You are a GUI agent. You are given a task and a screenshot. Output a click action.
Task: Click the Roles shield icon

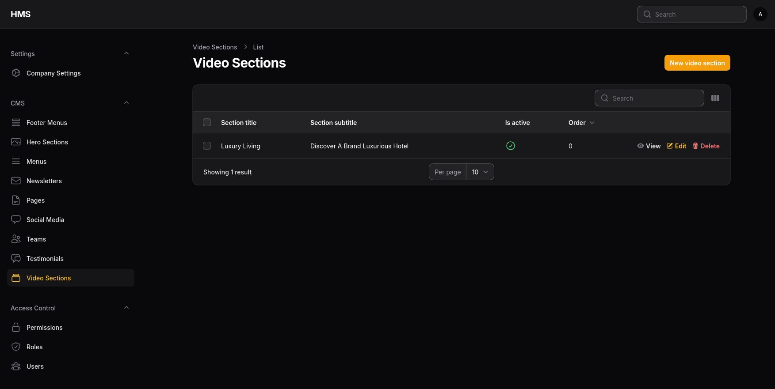(16, 347)
